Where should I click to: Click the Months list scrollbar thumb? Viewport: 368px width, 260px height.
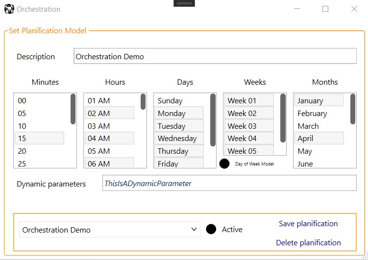[x=353, y=109]
